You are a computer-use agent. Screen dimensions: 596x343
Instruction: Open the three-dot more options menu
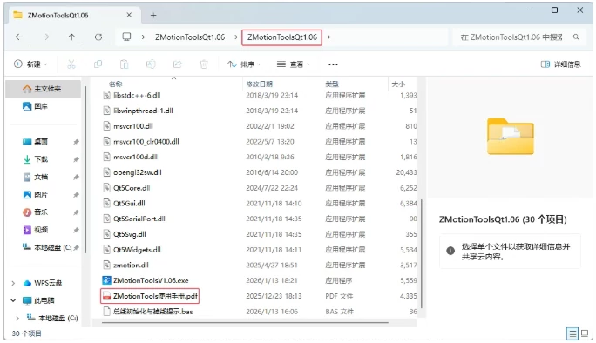pyautogui.click(x=333, y=64)
